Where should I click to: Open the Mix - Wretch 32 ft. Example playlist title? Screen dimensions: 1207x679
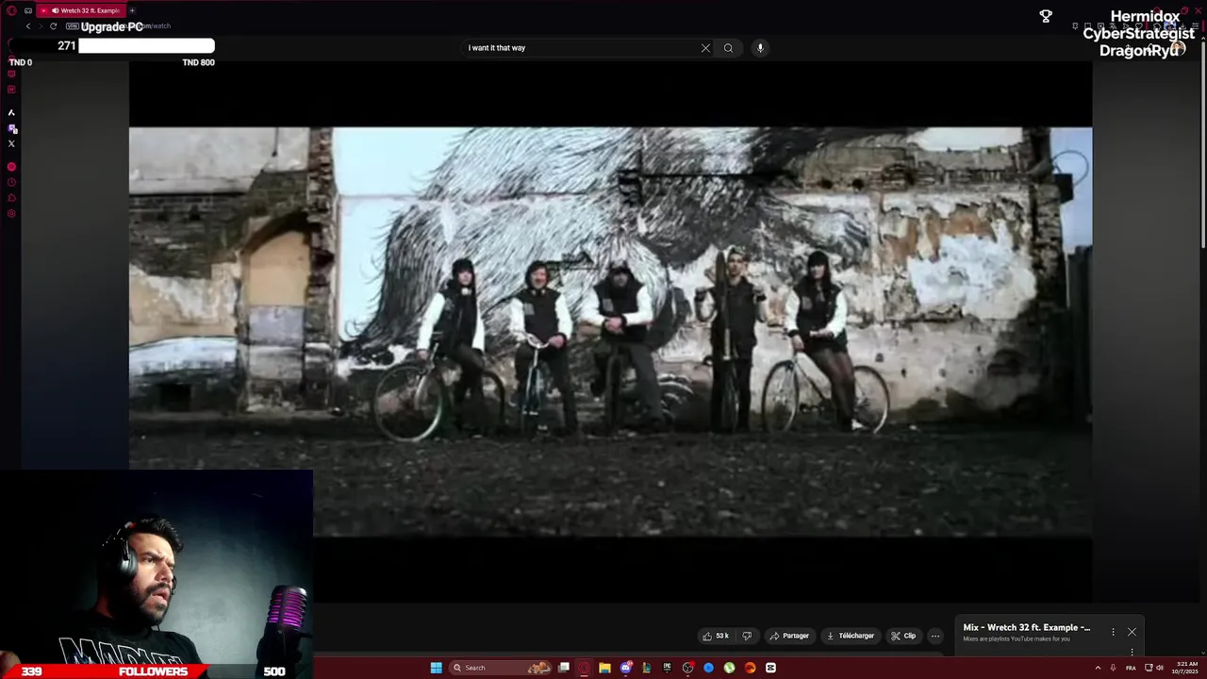(x=1026, y=627)
